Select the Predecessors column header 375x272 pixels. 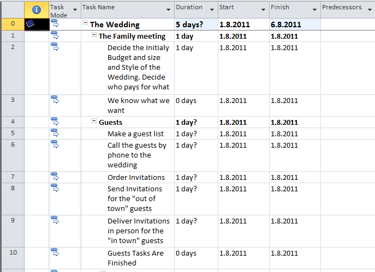tap(342, 8)
